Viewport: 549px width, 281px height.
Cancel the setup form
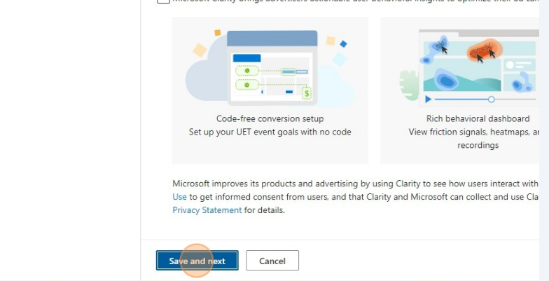click(x=272, y=261)
